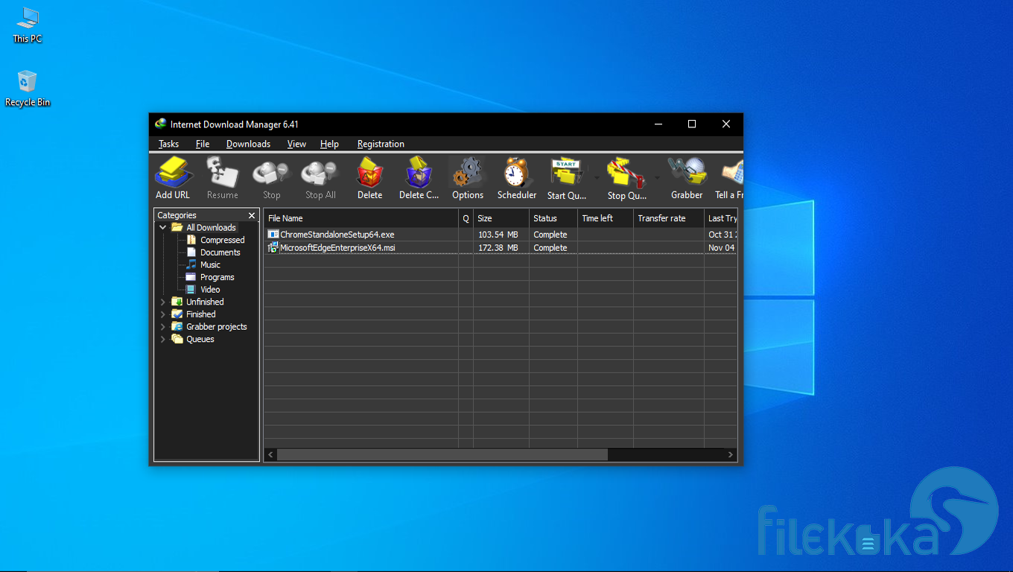Sort by the Status column header
The image size is (1013, 572).
553,218
